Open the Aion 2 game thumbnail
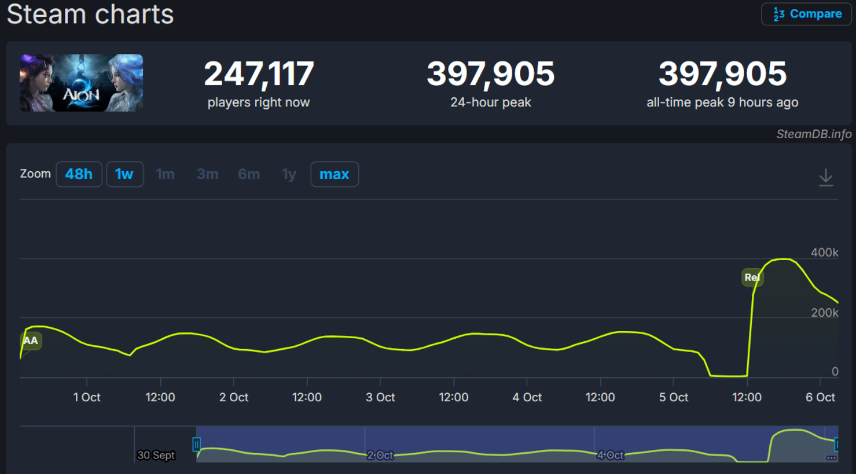Screen dimensions: 856x474 [81, 83]
